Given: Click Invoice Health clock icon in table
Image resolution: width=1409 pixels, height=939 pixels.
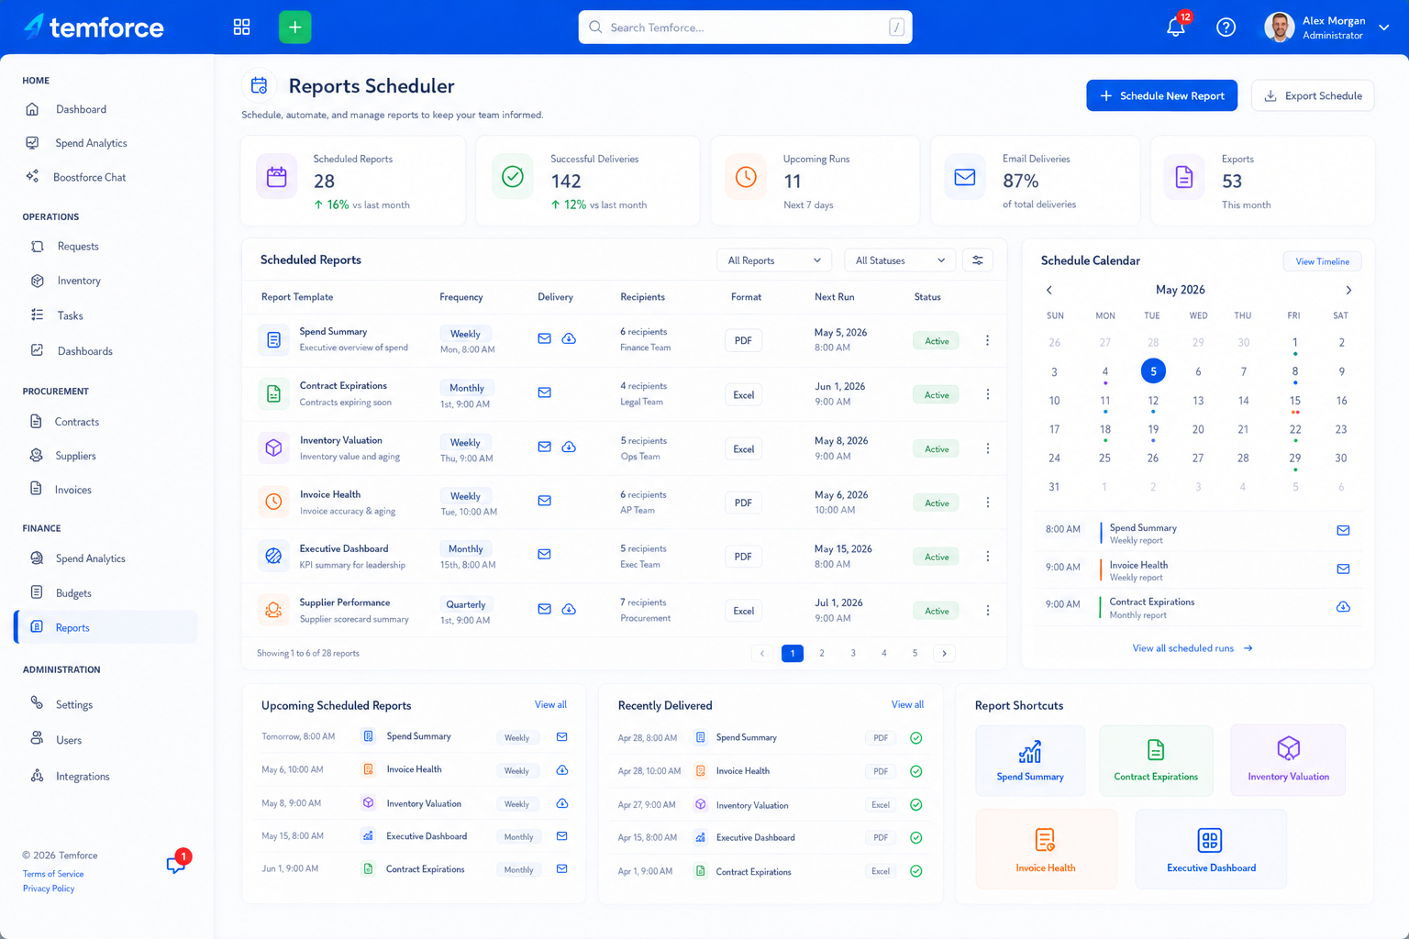Looking at the screenshot, I should tap(273, 502).
